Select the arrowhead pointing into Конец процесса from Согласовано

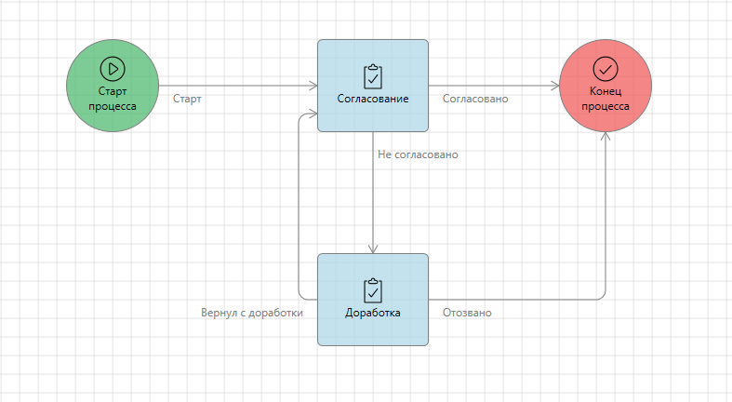pos(555,86)
